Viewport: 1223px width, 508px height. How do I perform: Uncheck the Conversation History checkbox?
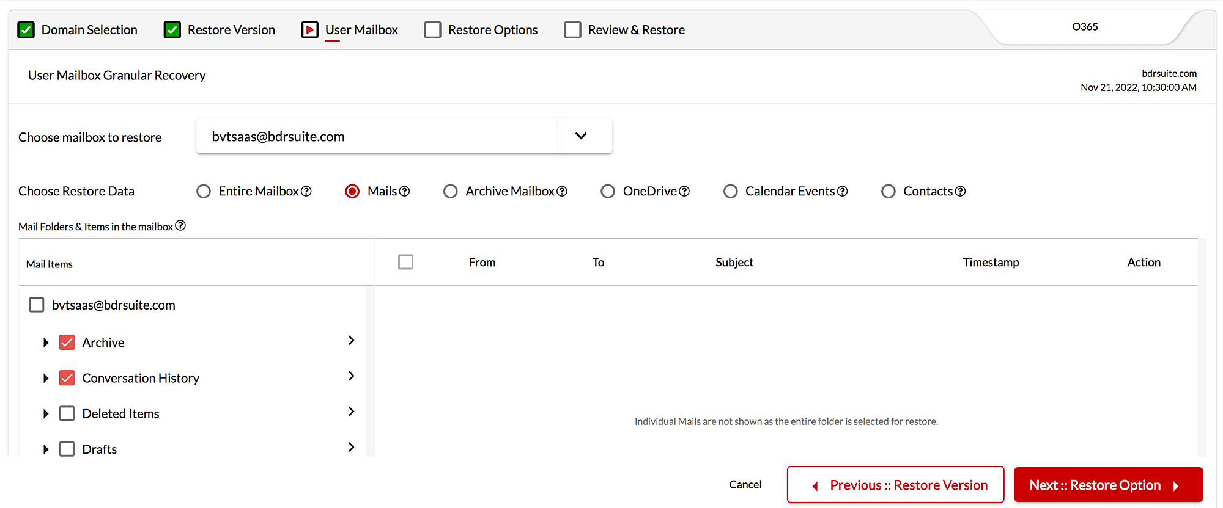[x=67, y=378]
